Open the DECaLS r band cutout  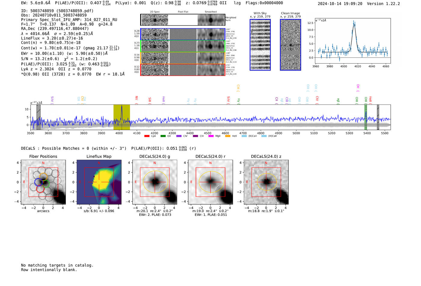(210, 182)
